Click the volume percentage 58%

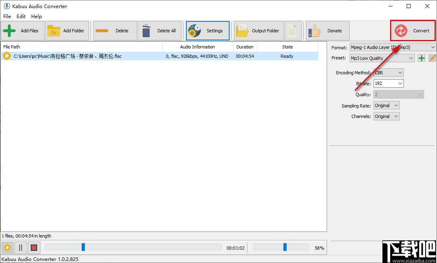point(319,248)
